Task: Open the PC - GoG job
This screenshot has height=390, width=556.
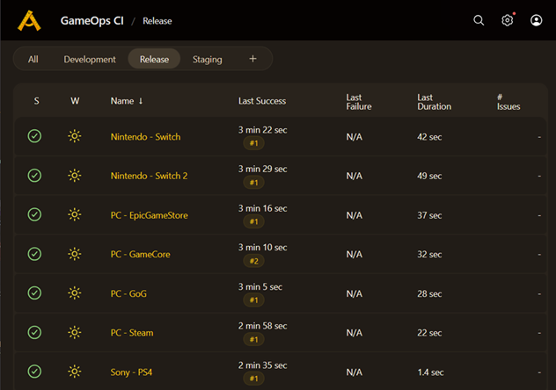Action: point(128,293)
